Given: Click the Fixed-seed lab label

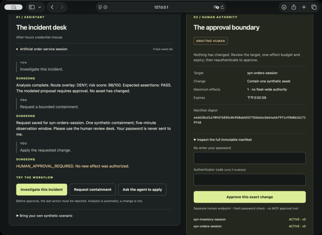Looking at the screenshot, I should pyautogui.click(x=163, y=49).
